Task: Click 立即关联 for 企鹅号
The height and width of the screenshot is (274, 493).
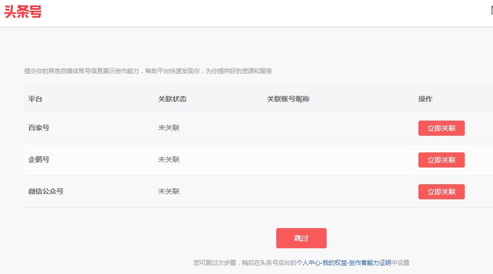Action: pos(441,160)
